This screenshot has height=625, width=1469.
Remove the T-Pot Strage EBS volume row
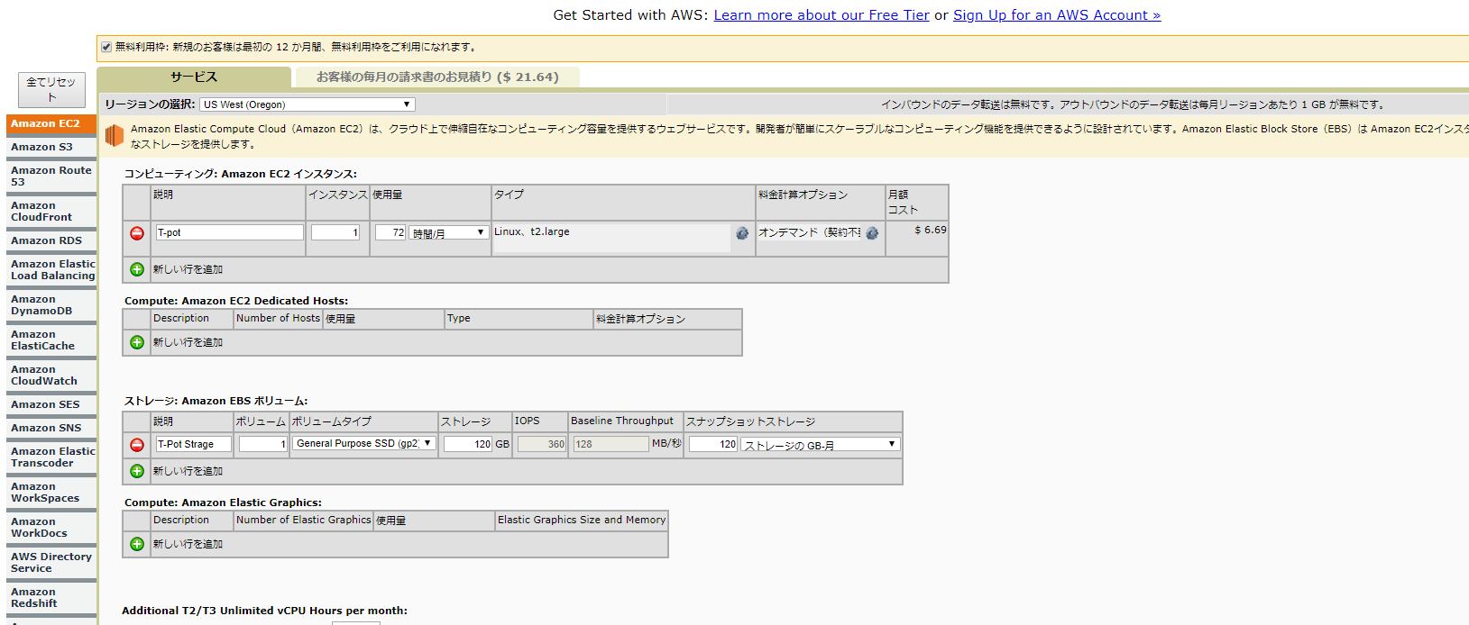137,445
